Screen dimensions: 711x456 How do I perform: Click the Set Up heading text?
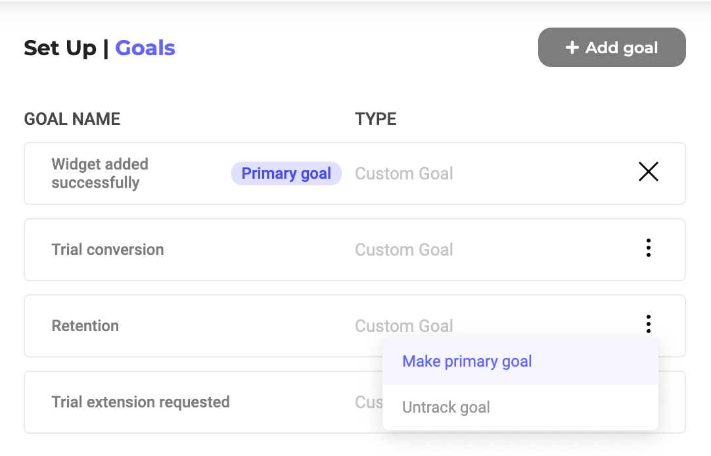[x=60, y=48]
